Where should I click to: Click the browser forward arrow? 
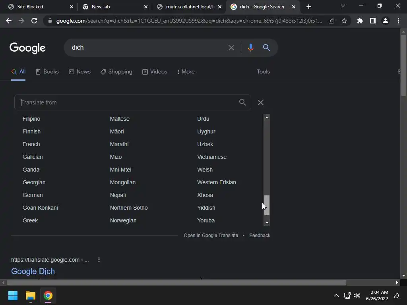(21, 21)
